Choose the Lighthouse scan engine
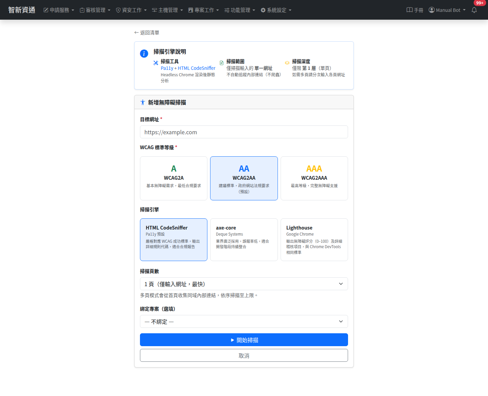Image resolution: width=488 pixels, height=396 pixels. coord(314,240)
